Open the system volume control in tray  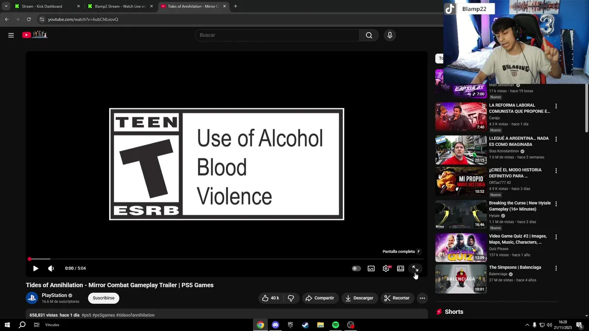(549, 325)
